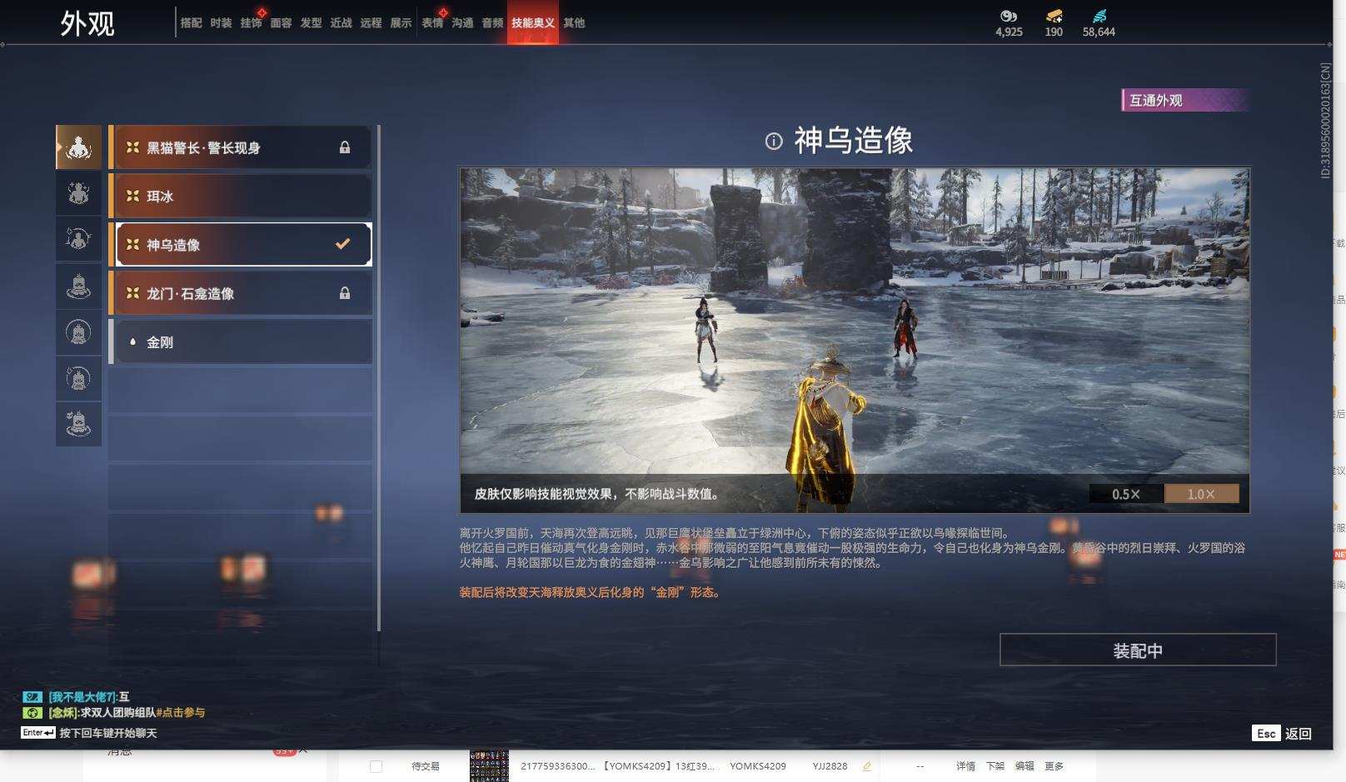Click Esc 返回 to go back
This screenshot has height=782, width=1346.
1282,733
